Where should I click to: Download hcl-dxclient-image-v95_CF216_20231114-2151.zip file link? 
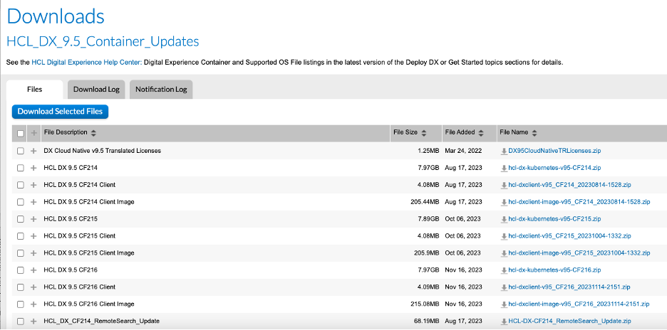(579, 304)
